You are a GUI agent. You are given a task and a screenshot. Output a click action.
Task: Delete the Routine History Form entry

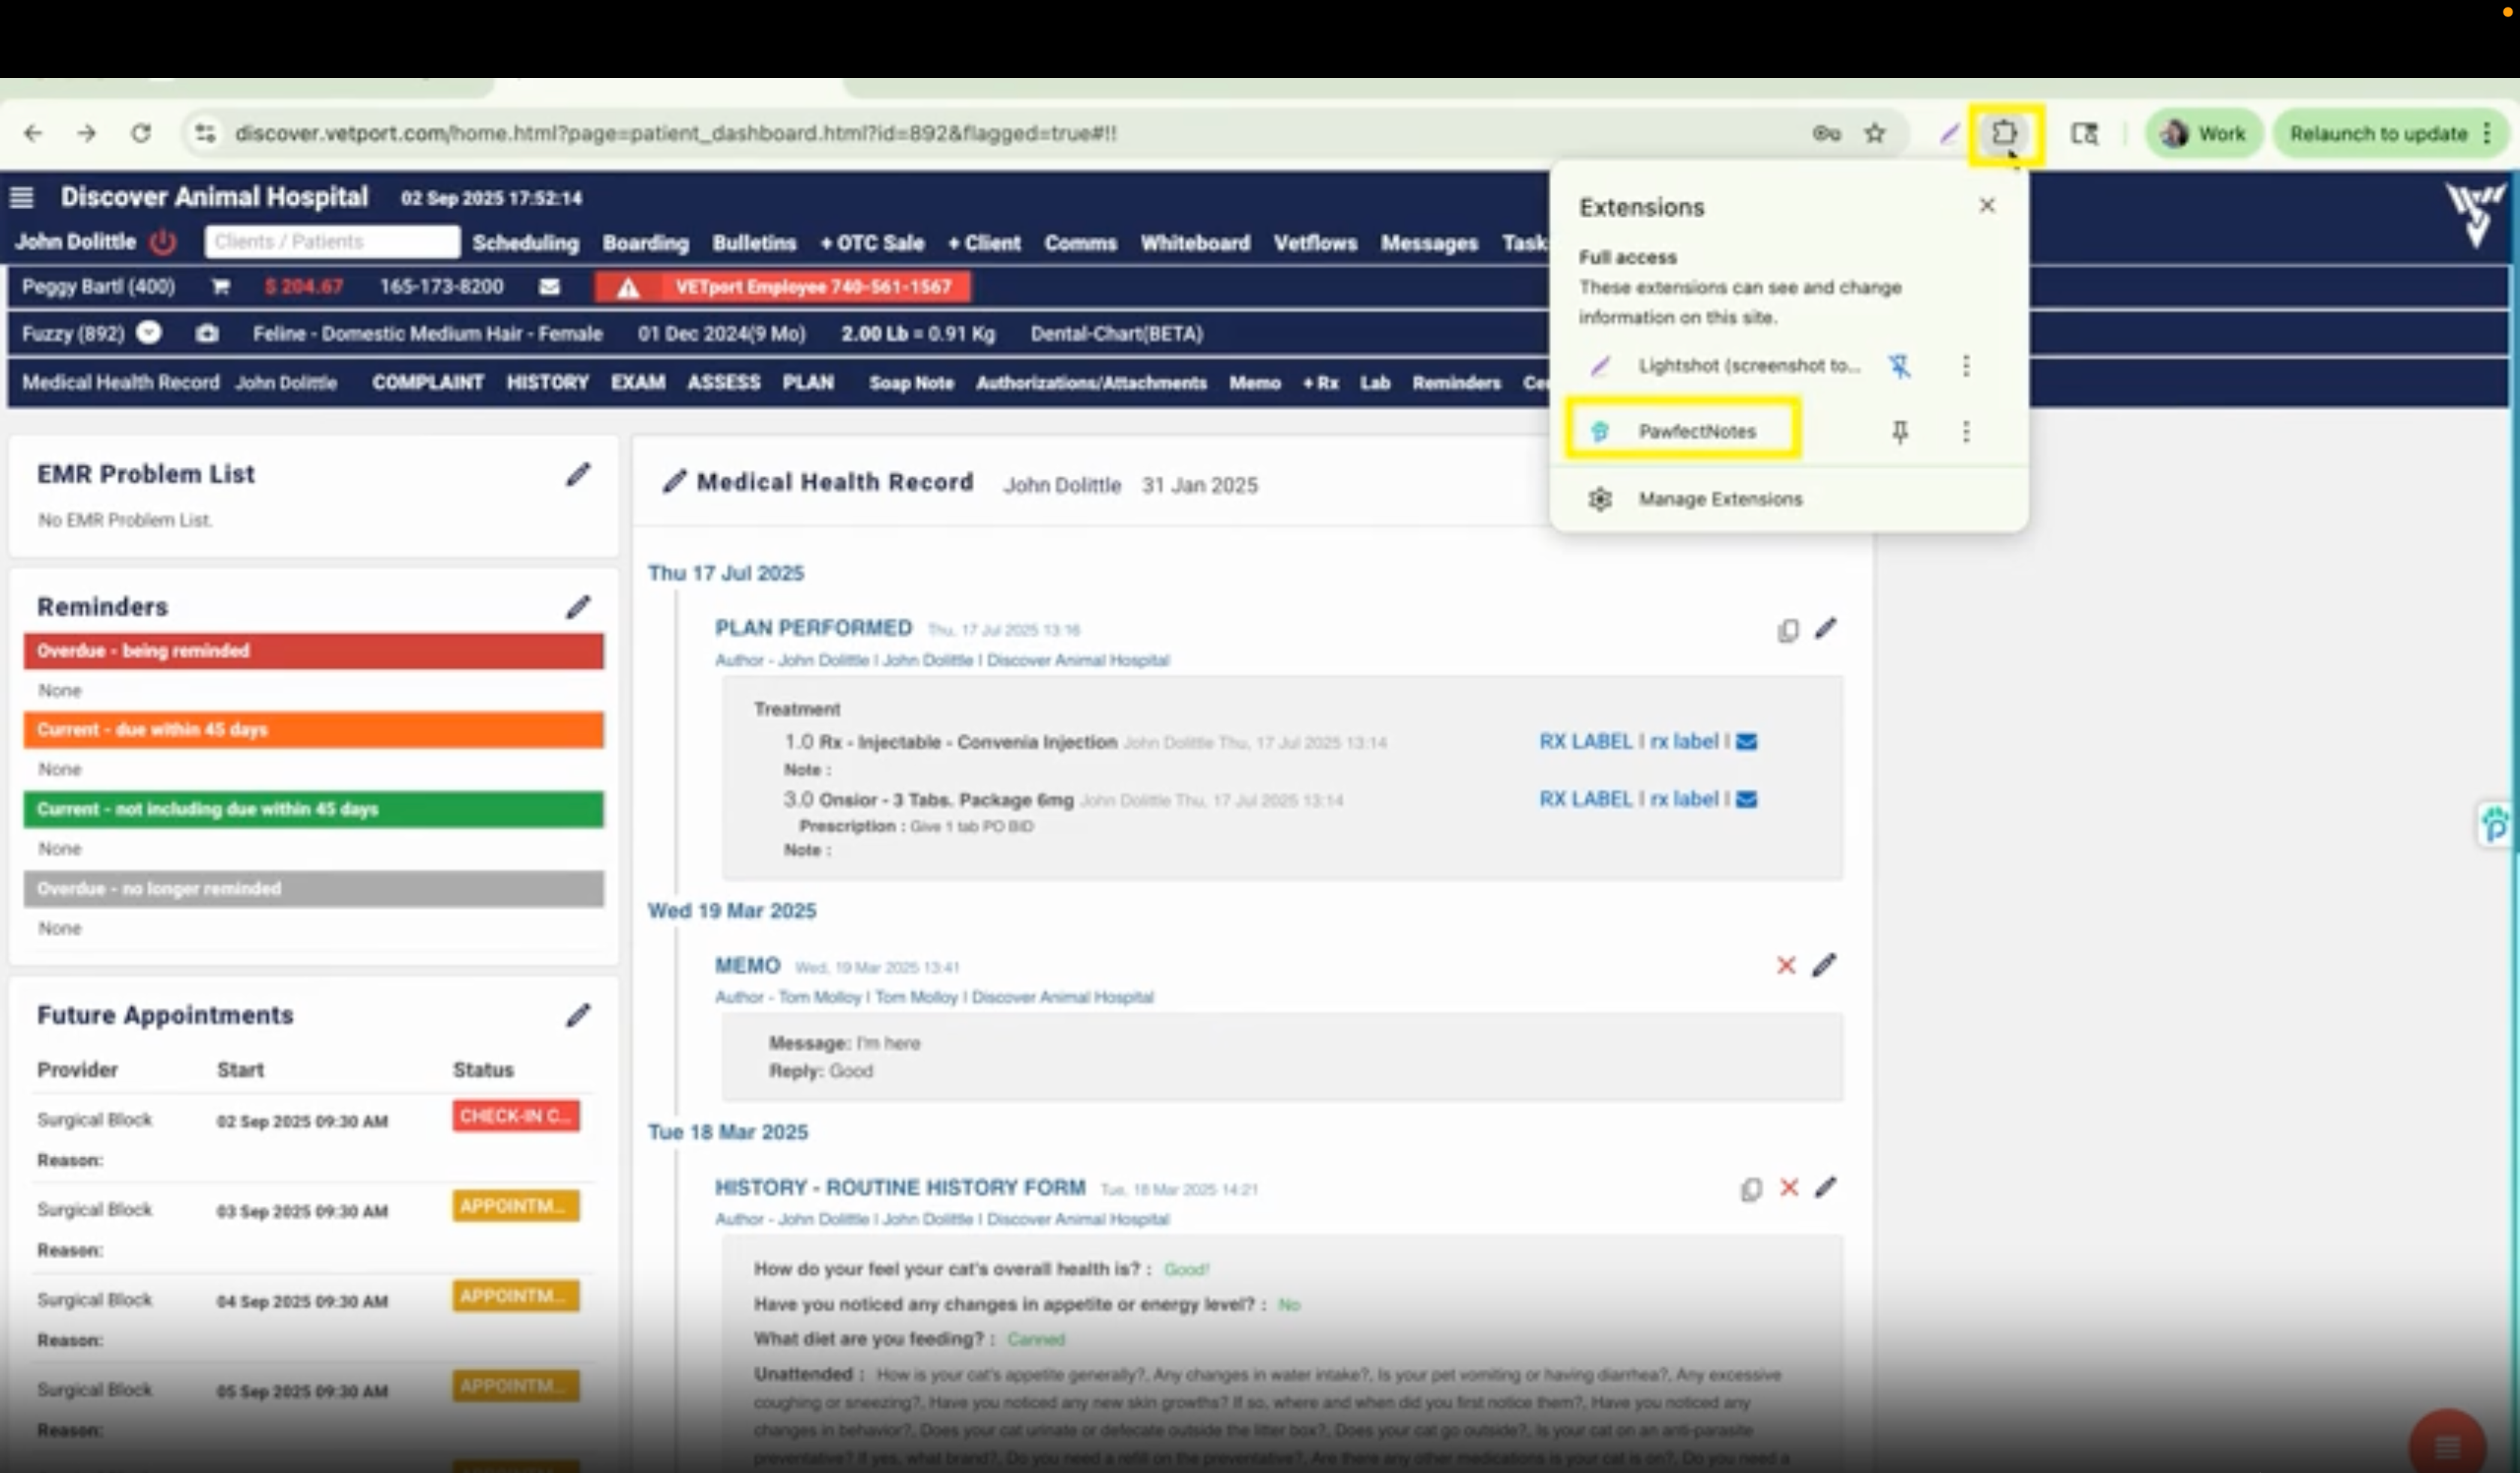(1789, 1187)
